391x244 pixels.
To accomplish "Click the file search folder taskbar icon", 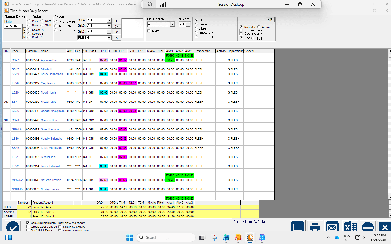I will pos(238,238).
